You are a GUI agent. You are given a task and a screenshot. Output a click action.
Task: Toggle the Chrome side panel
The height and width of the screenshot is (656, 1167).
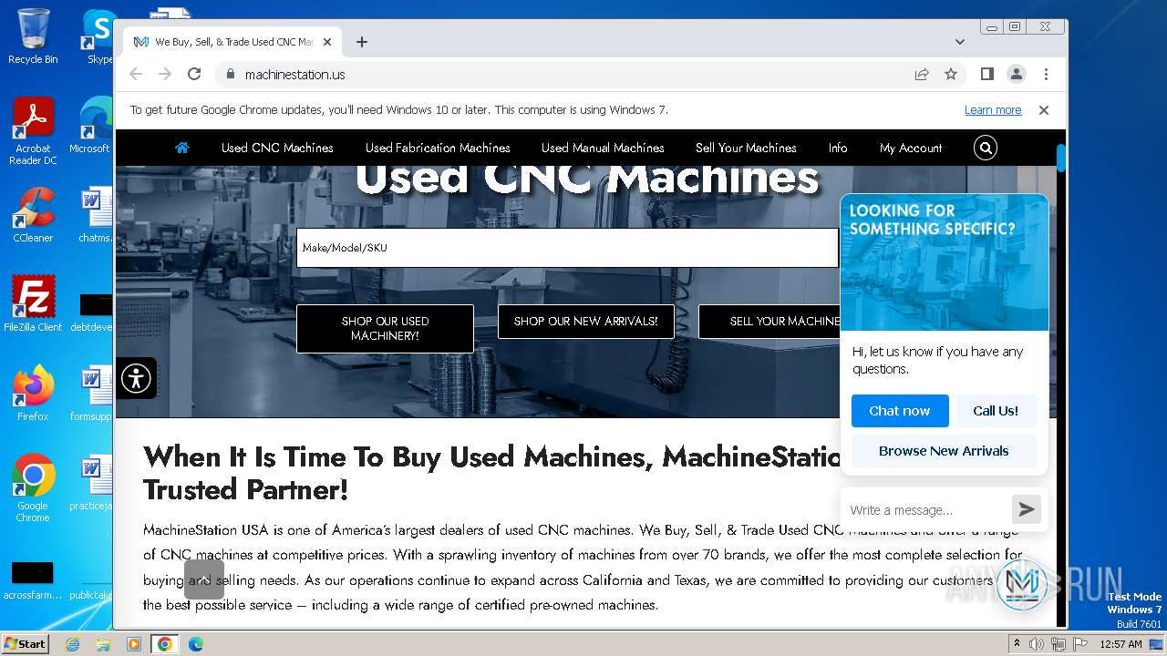987,74
